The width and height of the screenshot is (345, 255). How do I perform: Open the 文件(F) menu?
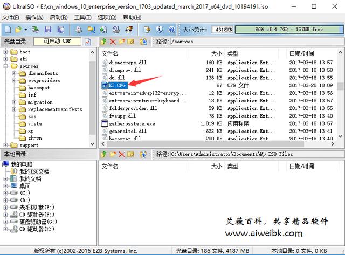pyautogui.click(x=11, y=17)
